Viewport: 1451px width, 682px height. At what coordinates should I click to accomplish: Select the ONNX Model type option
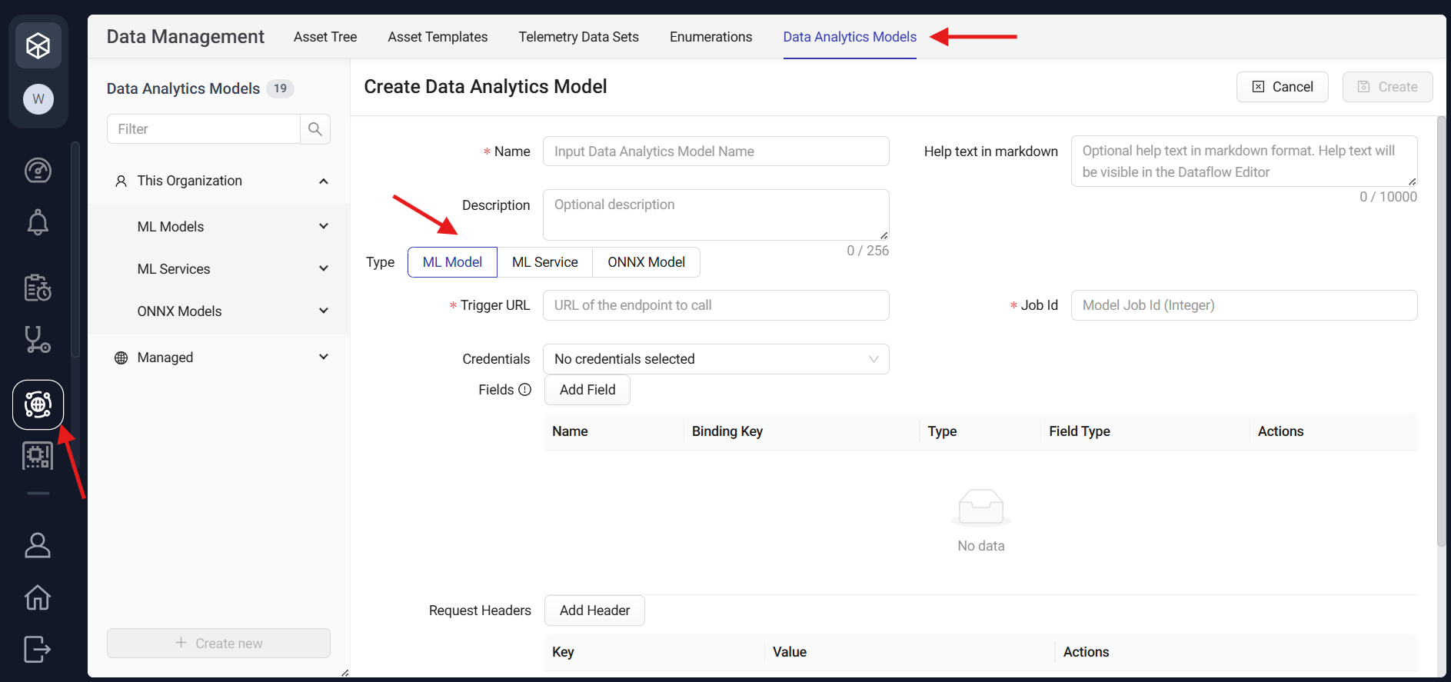[x=646, y=262]
